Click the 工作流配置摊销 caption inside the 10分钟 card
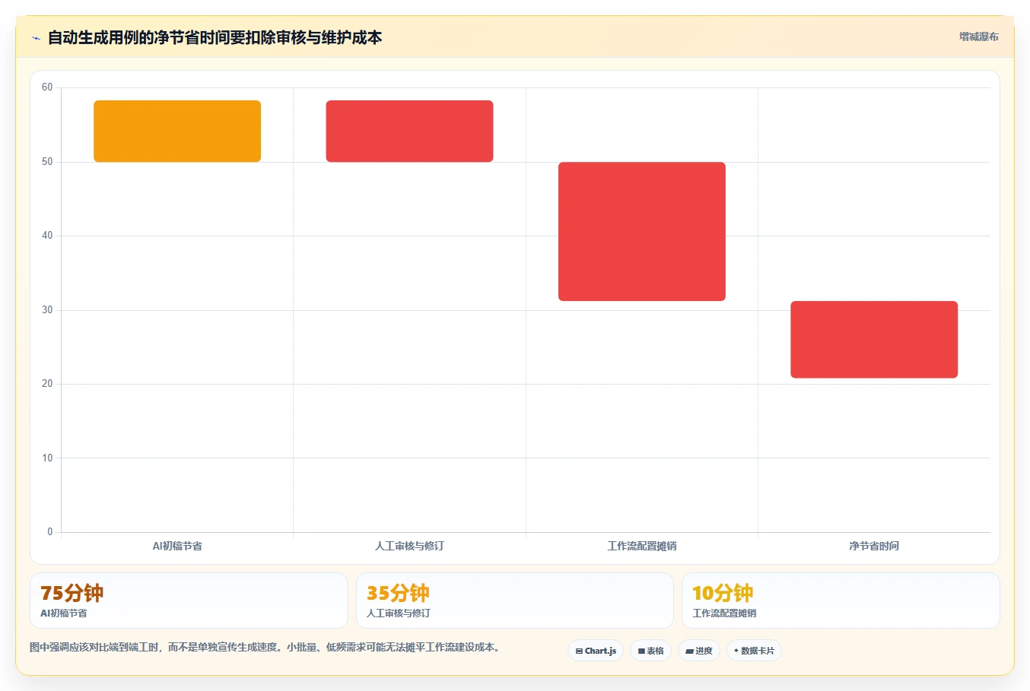The image size is (1030, 691). [723, 613]
